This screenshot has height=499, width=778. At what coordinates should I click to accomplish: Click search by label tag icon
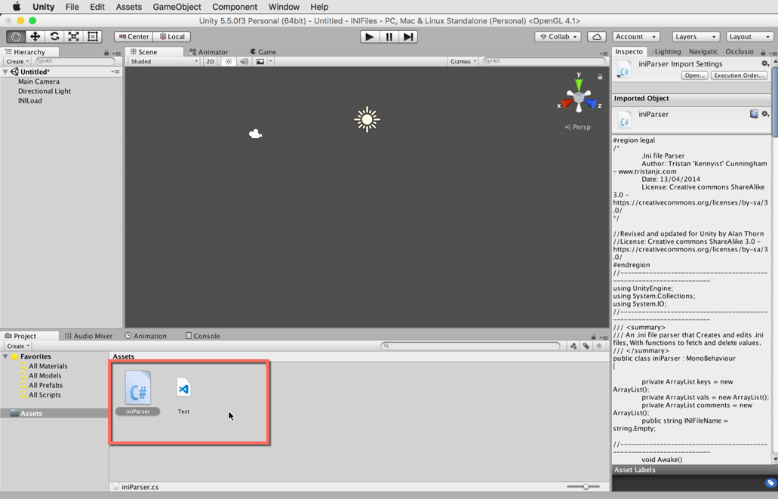586,346
